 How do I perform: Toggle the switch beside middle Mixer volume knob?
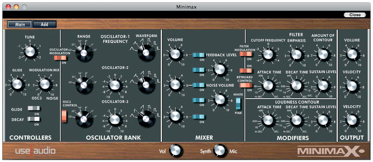click(198, 85)
